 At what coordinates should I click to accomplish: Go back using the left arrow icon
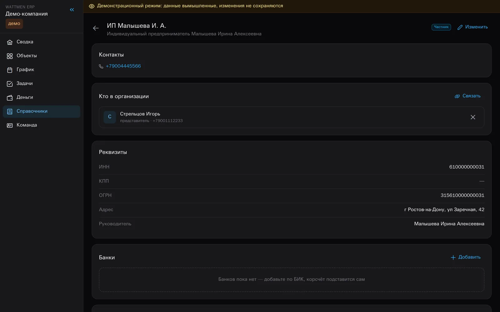(96, 28)
